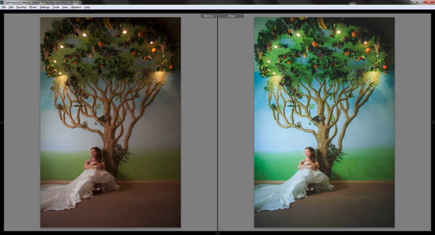Open the Develop menu

21,7
